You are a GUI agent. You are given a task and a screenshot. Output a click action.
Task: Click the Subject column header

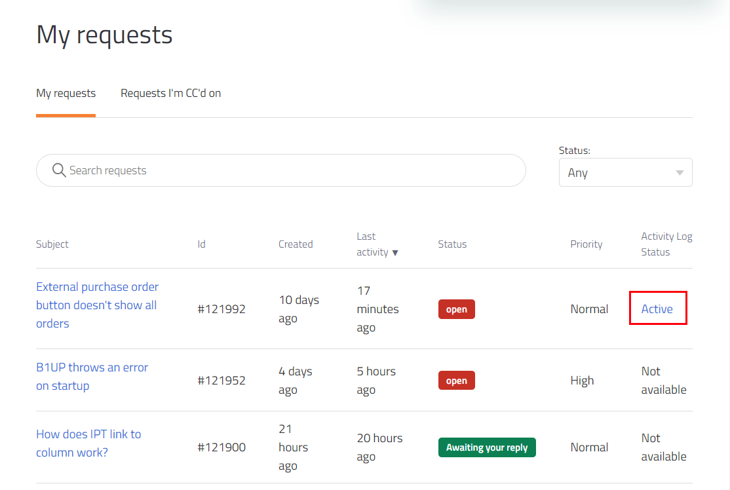pyautogui.click(x=52, y=244)
